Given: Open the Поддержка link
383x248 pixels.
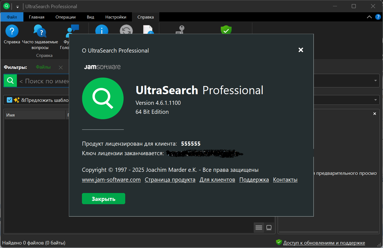Looking at the screenshot, I should (254, 180).
